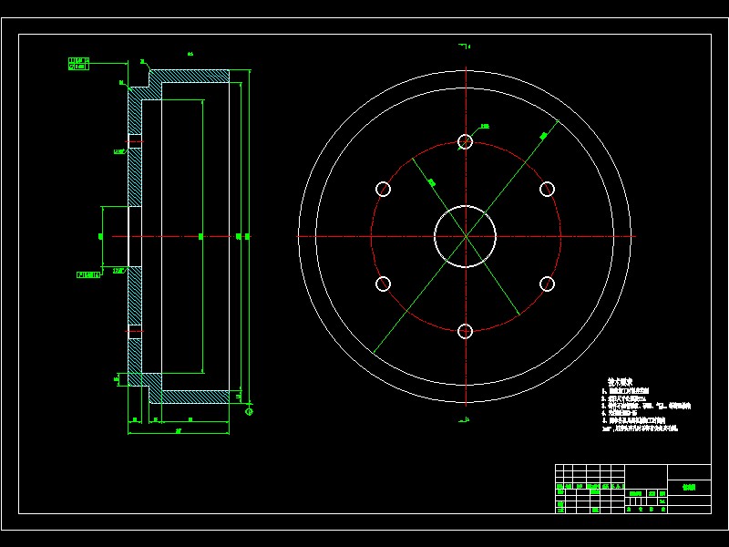729x547 pixels.
Task: Click the datum symbol below the section view
Action: (x=249, y=411)
